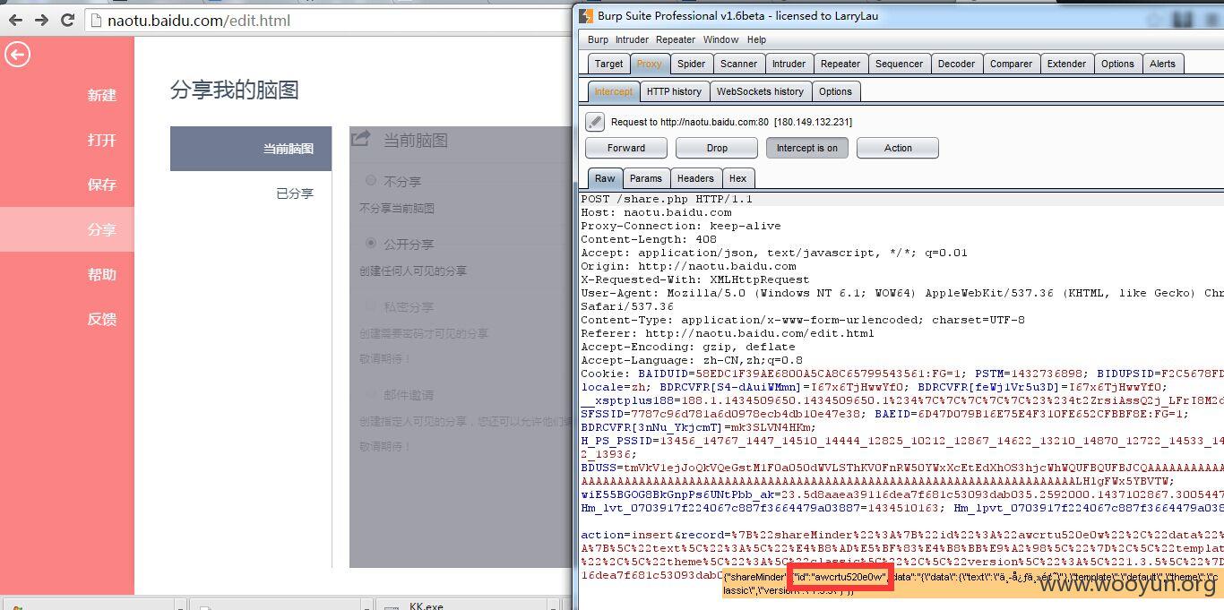Click the pencil edit icon next to Request
This screenshot has width=1224, height=610.
(595, 122)
